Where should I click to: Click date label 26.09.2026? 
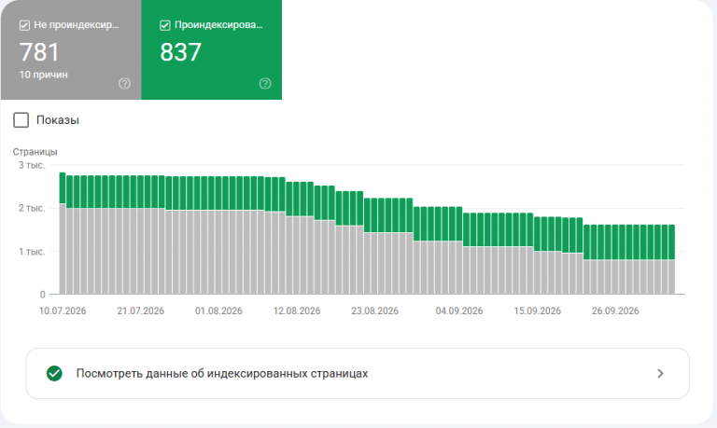pos(615,311)
